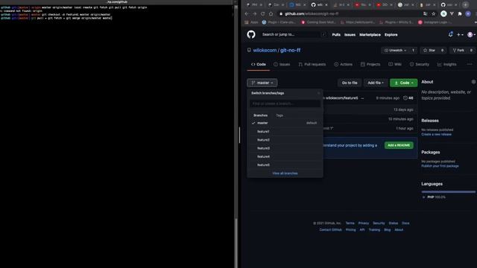Click the Add a README button
Image resolution: width=477 pixels, height=268 pixels.
399,145
